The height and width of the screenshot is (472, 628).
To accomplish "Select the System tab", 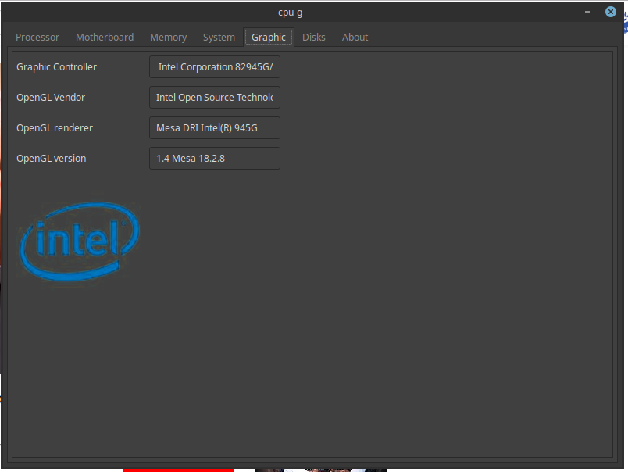I will [219, 38].
